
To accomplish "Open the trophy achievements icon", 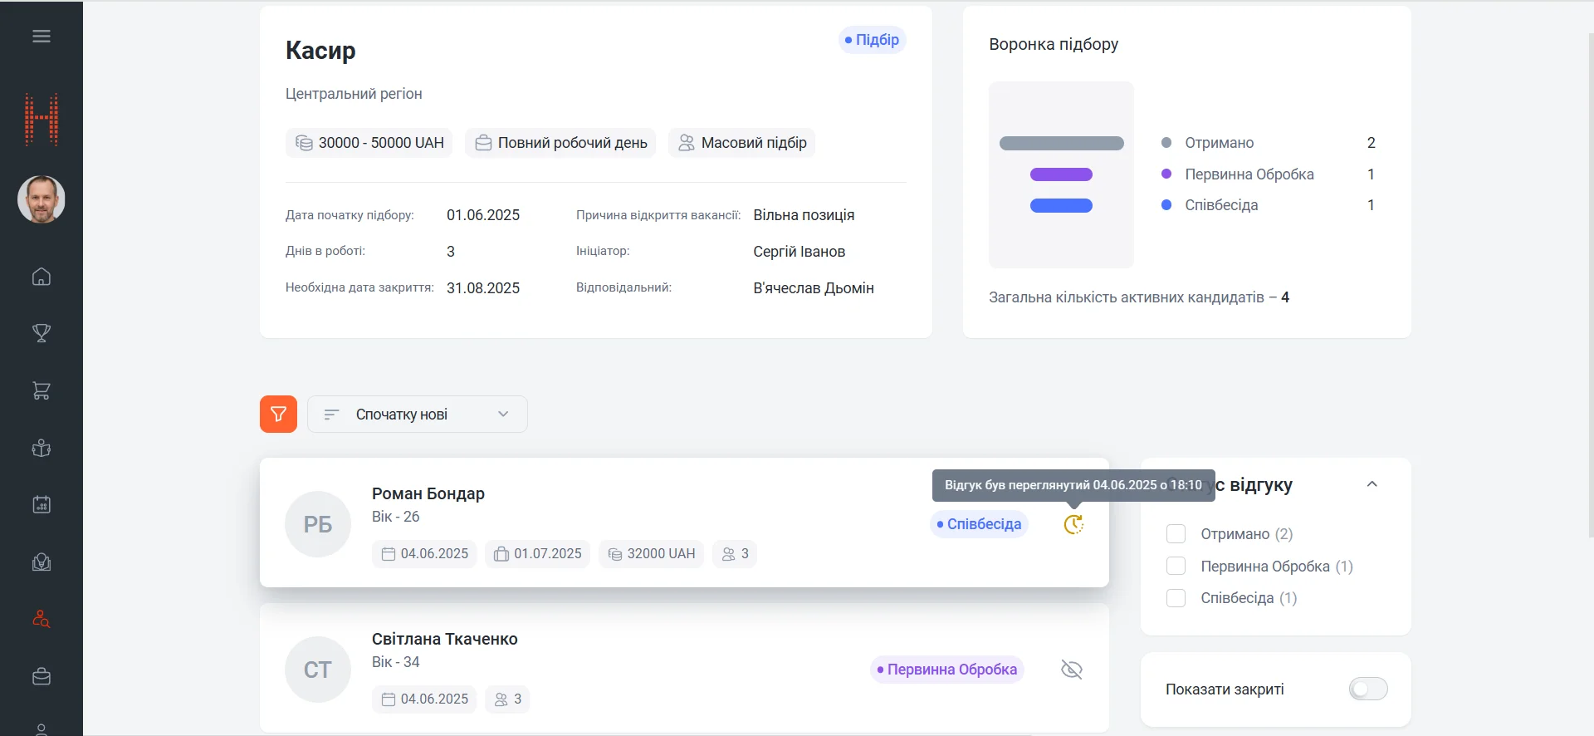I will point(42,333).
